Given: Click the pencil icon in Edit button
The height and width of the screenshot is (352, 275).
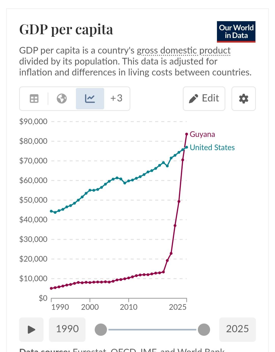Looking at the screenshot, I should (x=194, y=99).
